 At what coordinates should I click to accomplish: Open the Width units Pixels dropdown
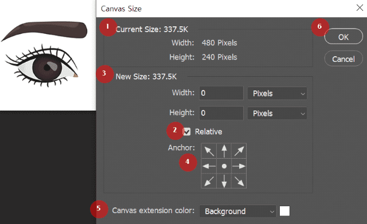[277, 93]
